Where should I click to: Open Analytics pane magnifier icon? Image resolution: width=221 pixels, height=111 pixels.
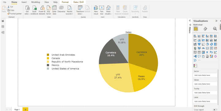215,29
